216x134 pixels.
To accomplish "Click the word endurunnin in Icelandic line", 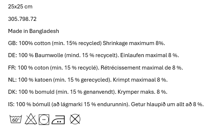I will click(x=112, y=104).
